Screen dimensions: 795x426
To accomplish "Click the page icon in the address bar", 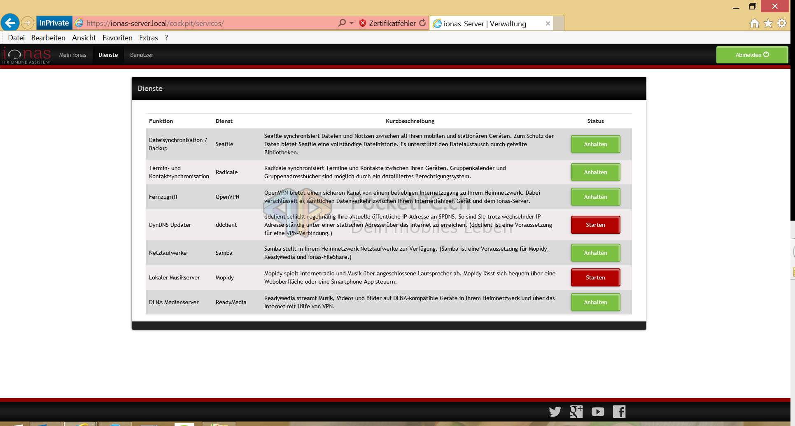I will (x=79, y=23).
